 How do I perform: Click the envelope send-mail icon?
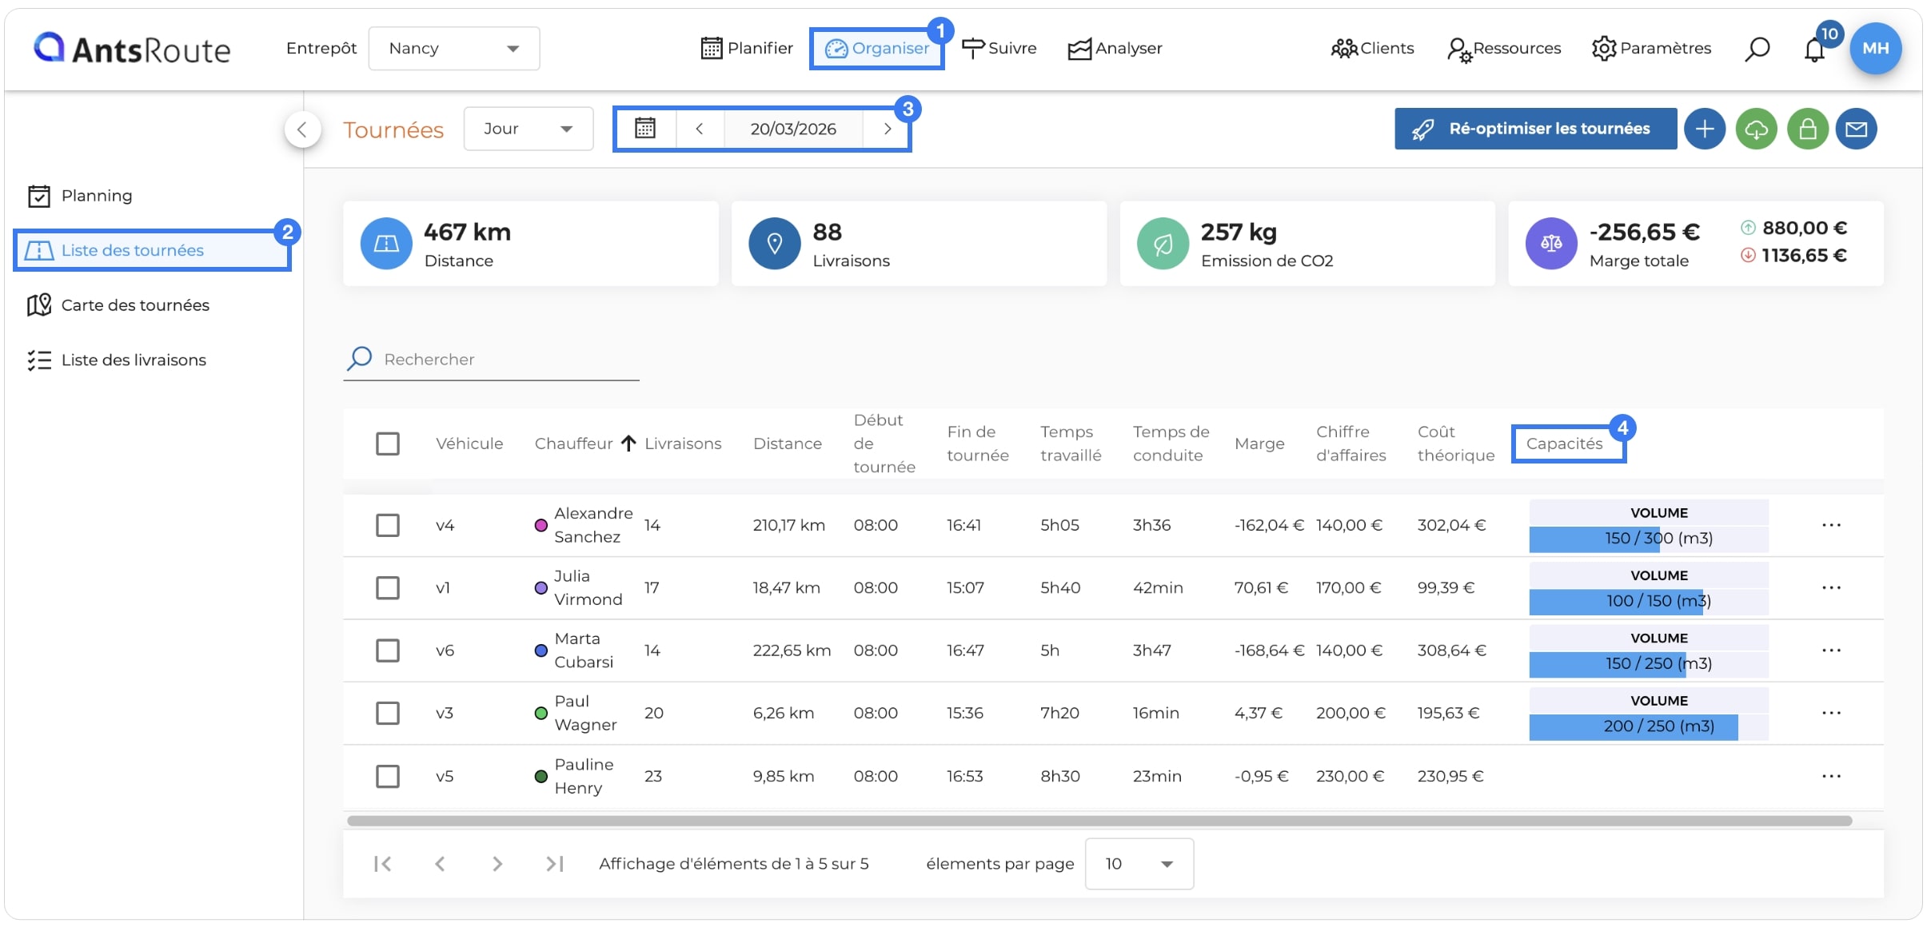pyautogui.click(x=1856, y=129)
